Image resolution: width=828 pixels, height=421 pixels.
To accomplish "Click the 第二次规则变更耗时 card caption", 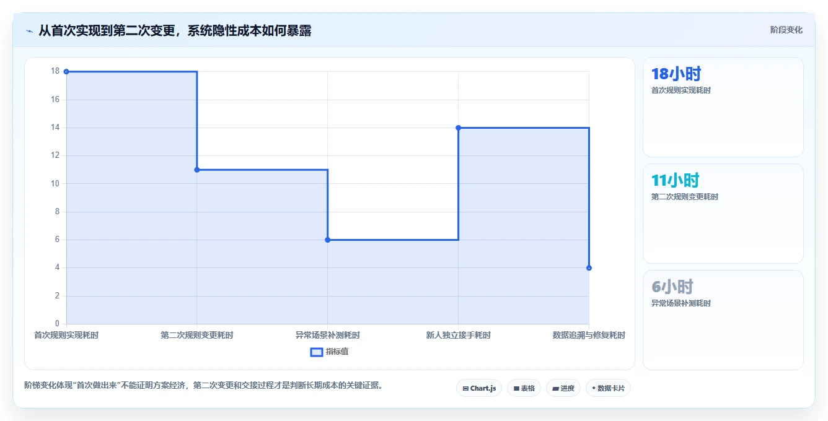I will point(685,197).
